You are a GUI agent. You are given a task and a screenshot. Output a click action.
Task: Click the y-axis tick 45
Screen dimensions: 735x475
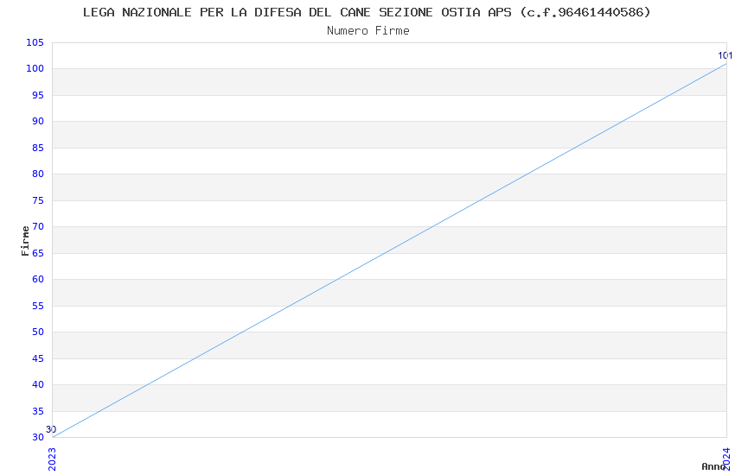(37, 358)
